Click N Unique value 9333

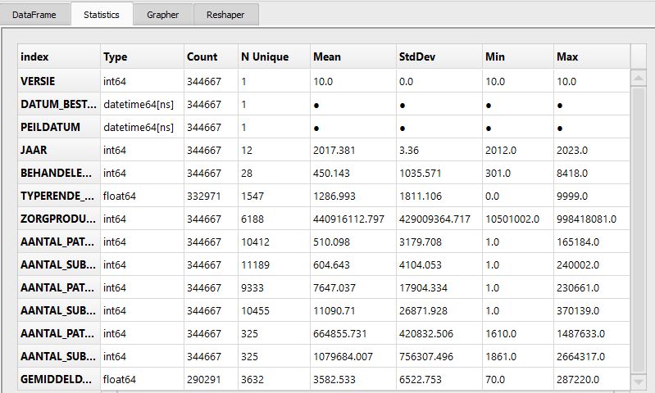coord(252,288)
